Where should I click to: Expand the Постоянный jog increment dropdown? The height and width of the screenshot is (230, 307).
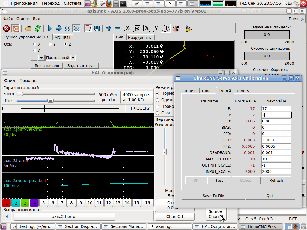coord(73,58)
